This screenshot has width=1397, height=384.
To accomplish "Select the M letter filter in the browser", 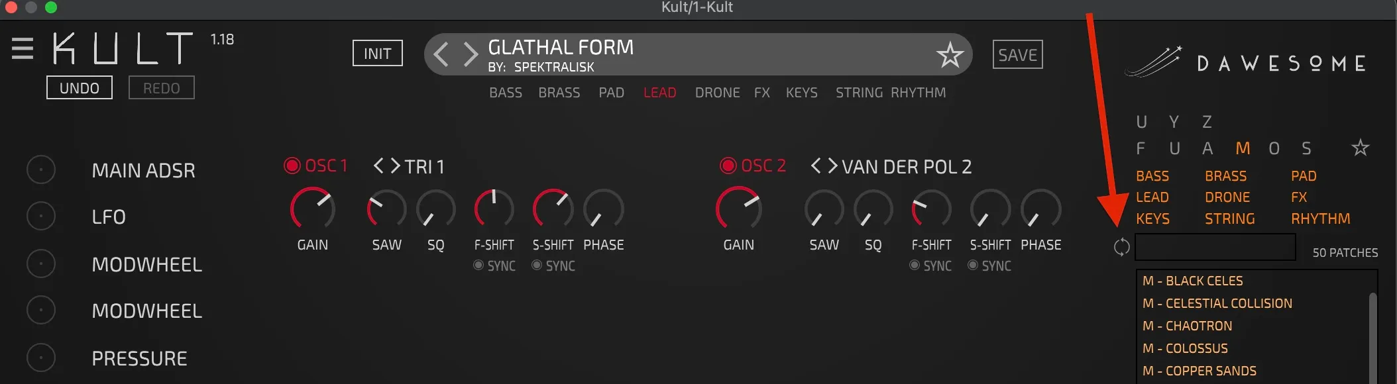I will click(1243, 148).
